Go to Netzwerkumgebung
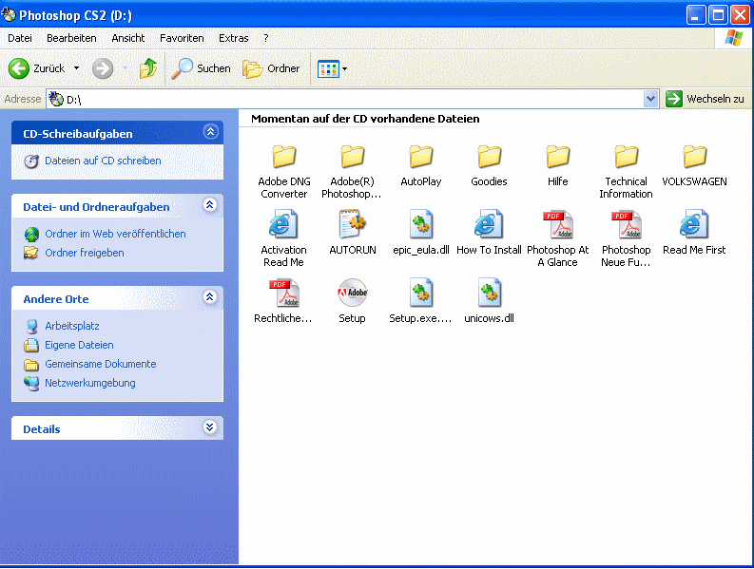Image resolution: width=754 pixels, height=569 pixels. click(90, 383)
